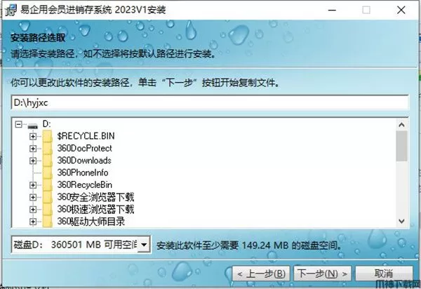Cancel installation with 取消 button

click(x=384, y=274)
